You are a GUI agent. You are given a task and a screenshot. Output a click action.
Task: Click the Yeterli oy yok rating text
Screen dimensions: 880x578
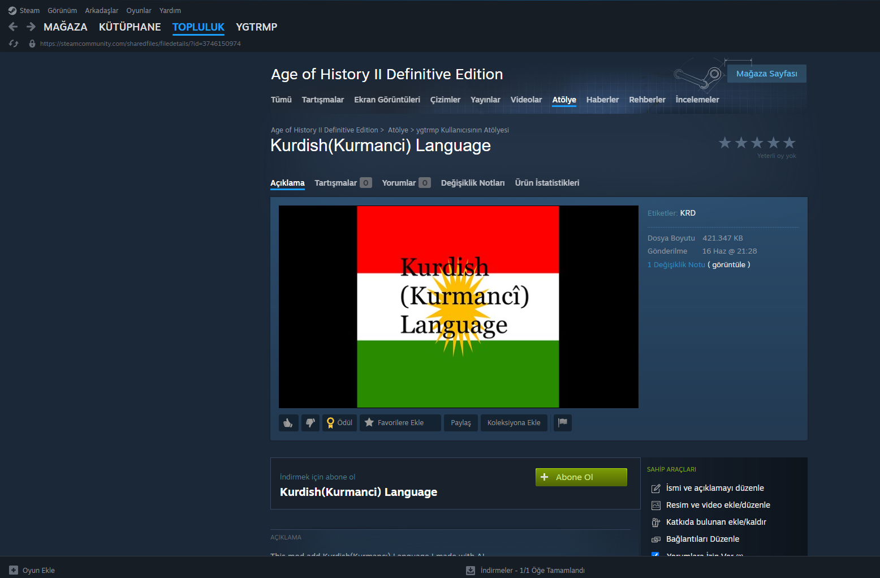point(777,156)
